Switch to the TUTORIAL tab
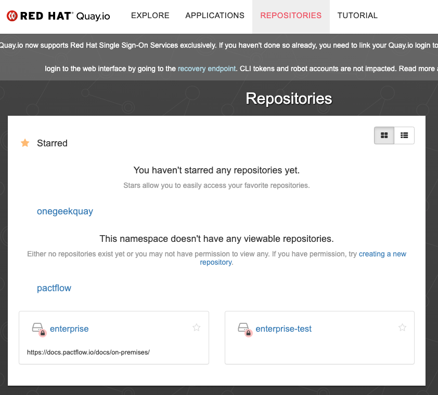Image resolution: width=438 pixels, height=395 pixels. pos(357,16)
